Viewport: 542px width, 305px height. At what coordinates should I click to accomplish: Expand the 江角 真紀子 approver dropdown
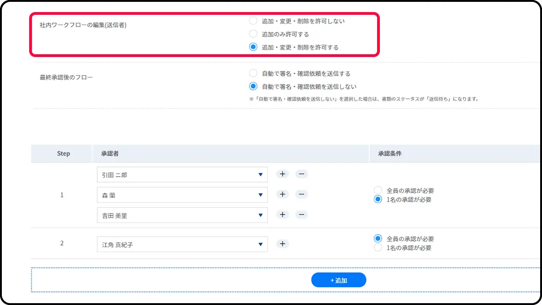pos(182,244)
